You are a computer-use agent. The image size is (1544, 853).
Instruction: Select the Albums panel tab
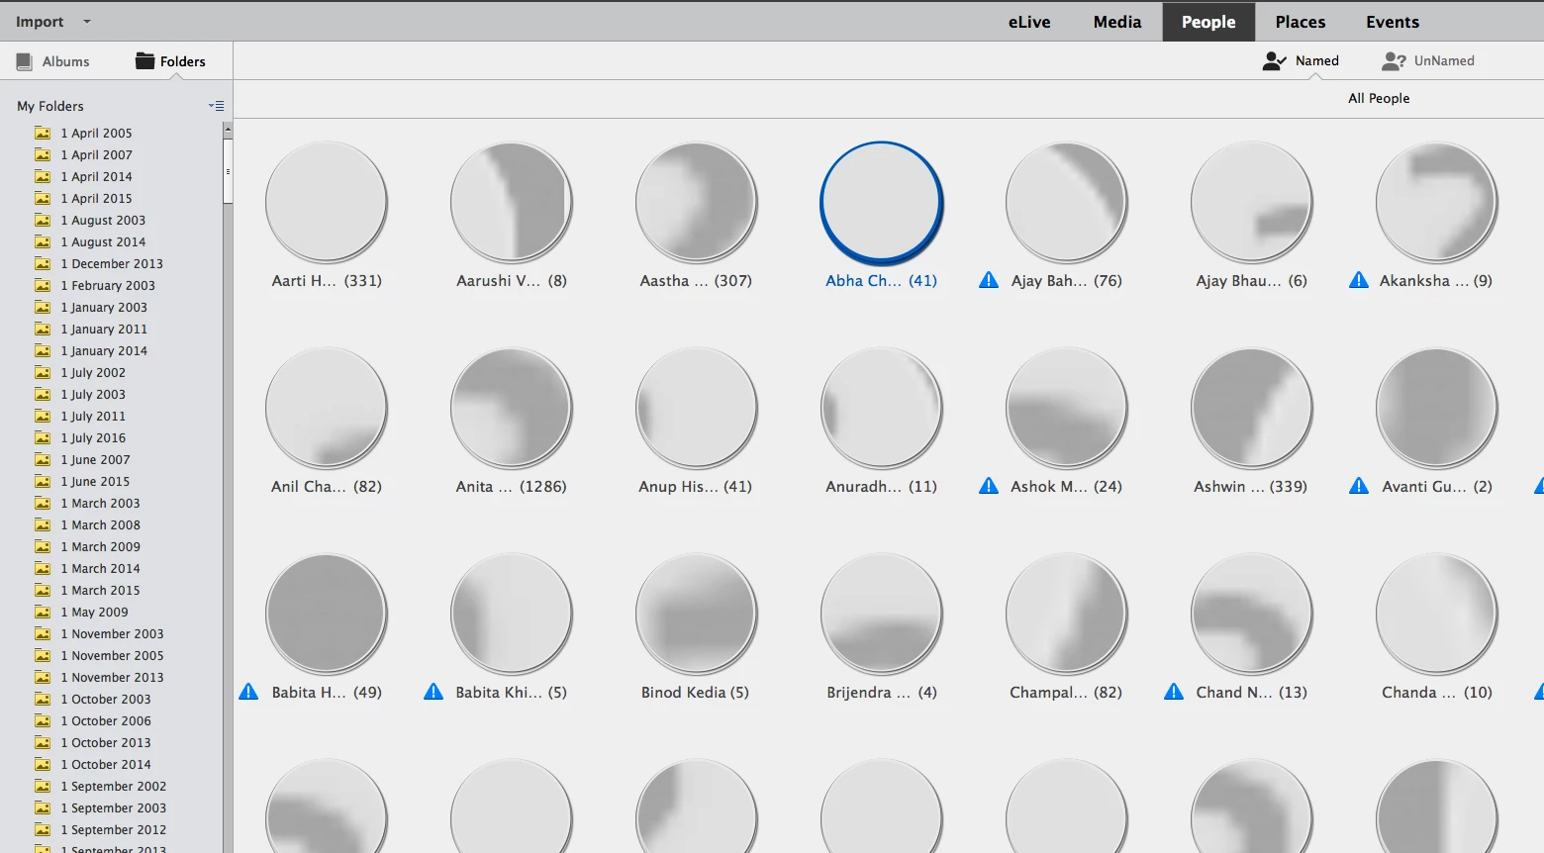[x=53, y=61]
